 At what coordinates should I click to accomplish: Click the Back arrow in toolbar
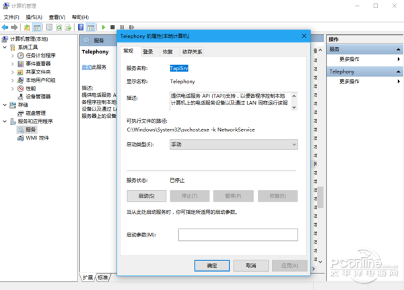(x=5, y=27)
